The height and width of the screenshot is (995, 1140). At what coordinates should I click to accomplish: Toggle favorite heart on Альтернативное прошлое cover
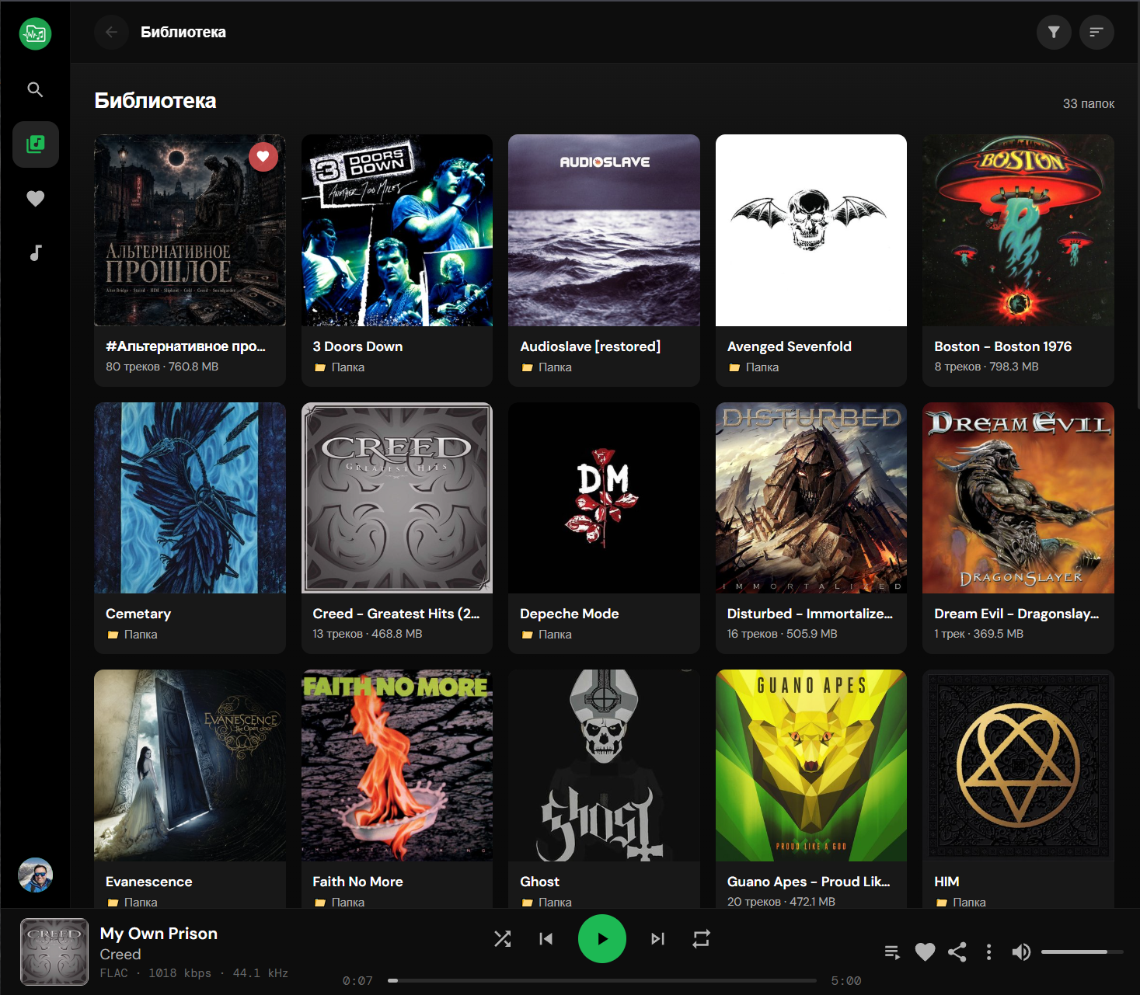(263, 157)
